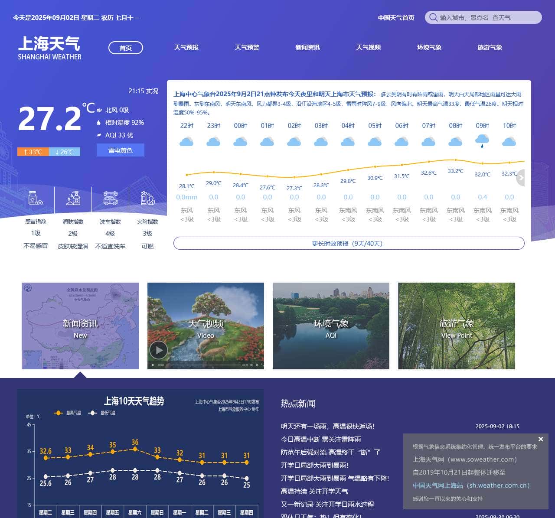
Task: Open the 新闻资讯 map thumbnail
Action: coord(80,326)
